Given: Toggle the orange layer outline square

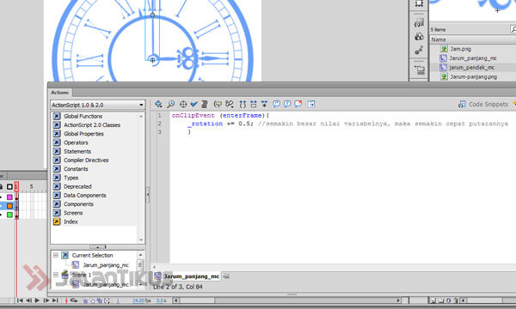Looking at the screenshot, I should (x=9, y=206).
